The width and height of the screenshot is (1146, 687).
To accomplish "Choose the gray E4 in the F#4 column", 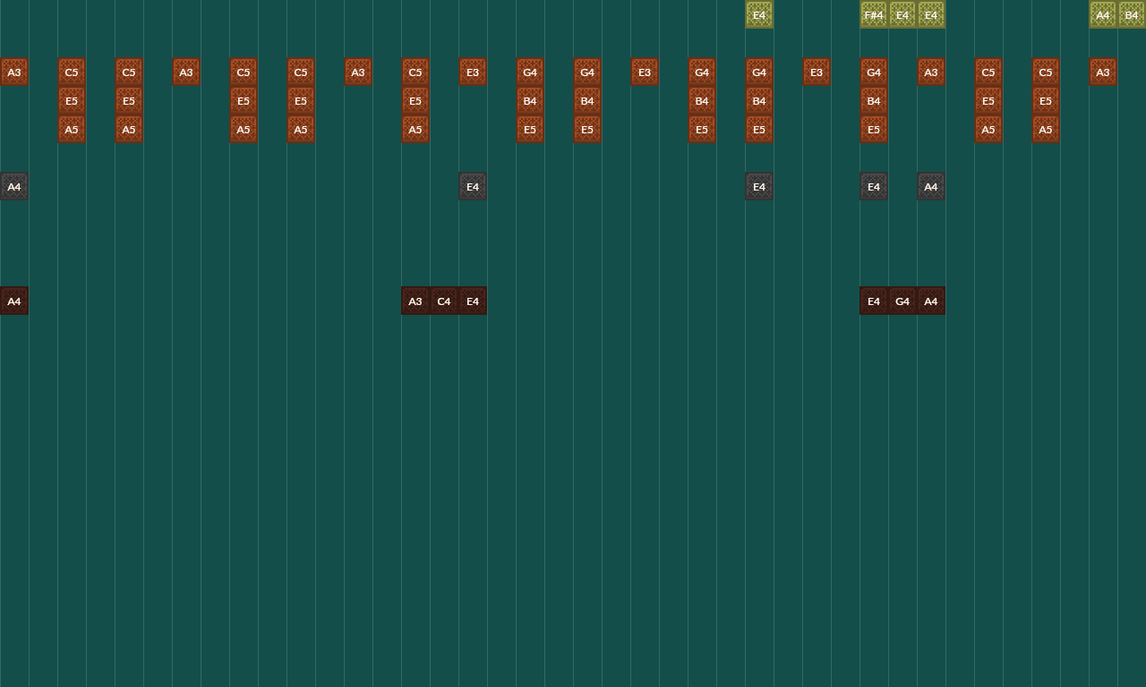I will click(x=874, y=186).
